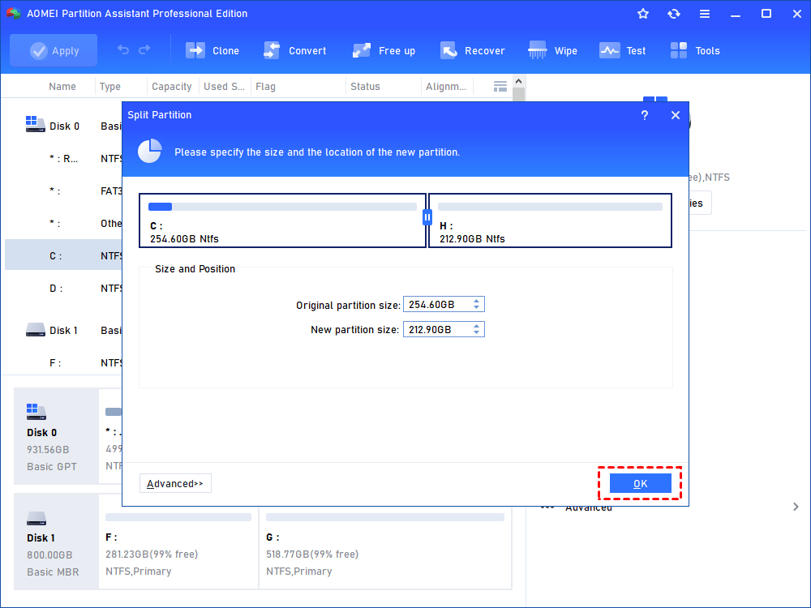Select the C: row in partition list
Screen dimensions: 811x608
[63, 256]
